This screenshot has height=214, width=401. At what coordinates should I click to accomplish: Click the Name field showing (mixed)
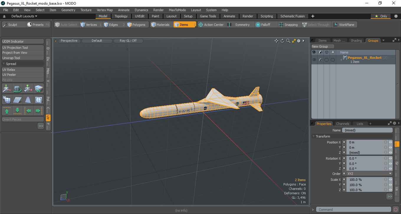point(367,130)
